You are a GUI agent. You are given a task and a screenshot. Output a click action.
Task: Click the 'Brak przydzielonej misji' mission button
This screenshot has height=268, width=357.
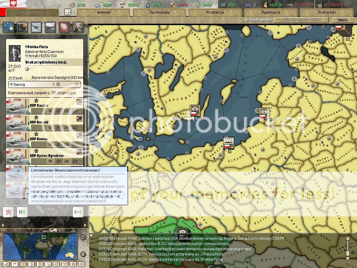(54, 62)
